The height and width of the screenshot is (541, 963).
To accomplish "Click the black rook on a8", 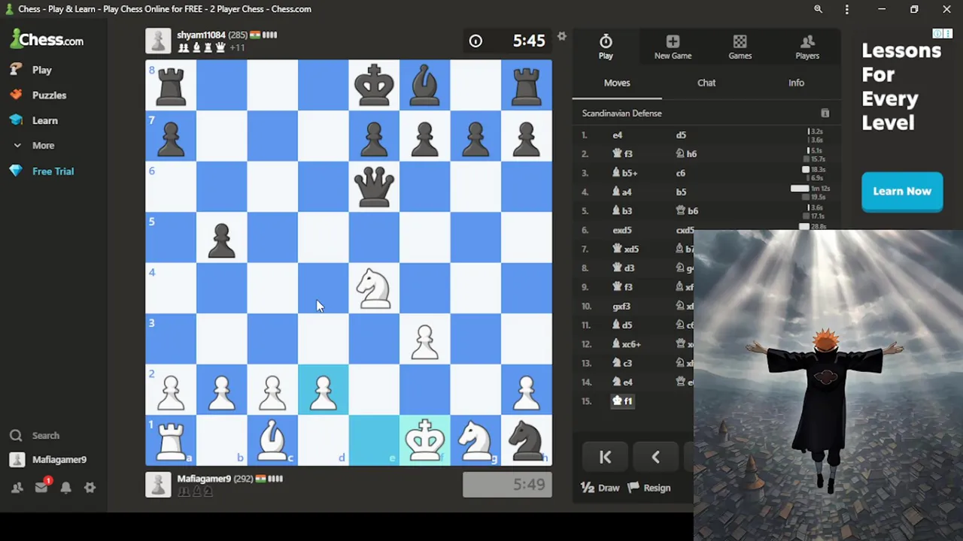I will pyautogui.click(x=171, y=85).
